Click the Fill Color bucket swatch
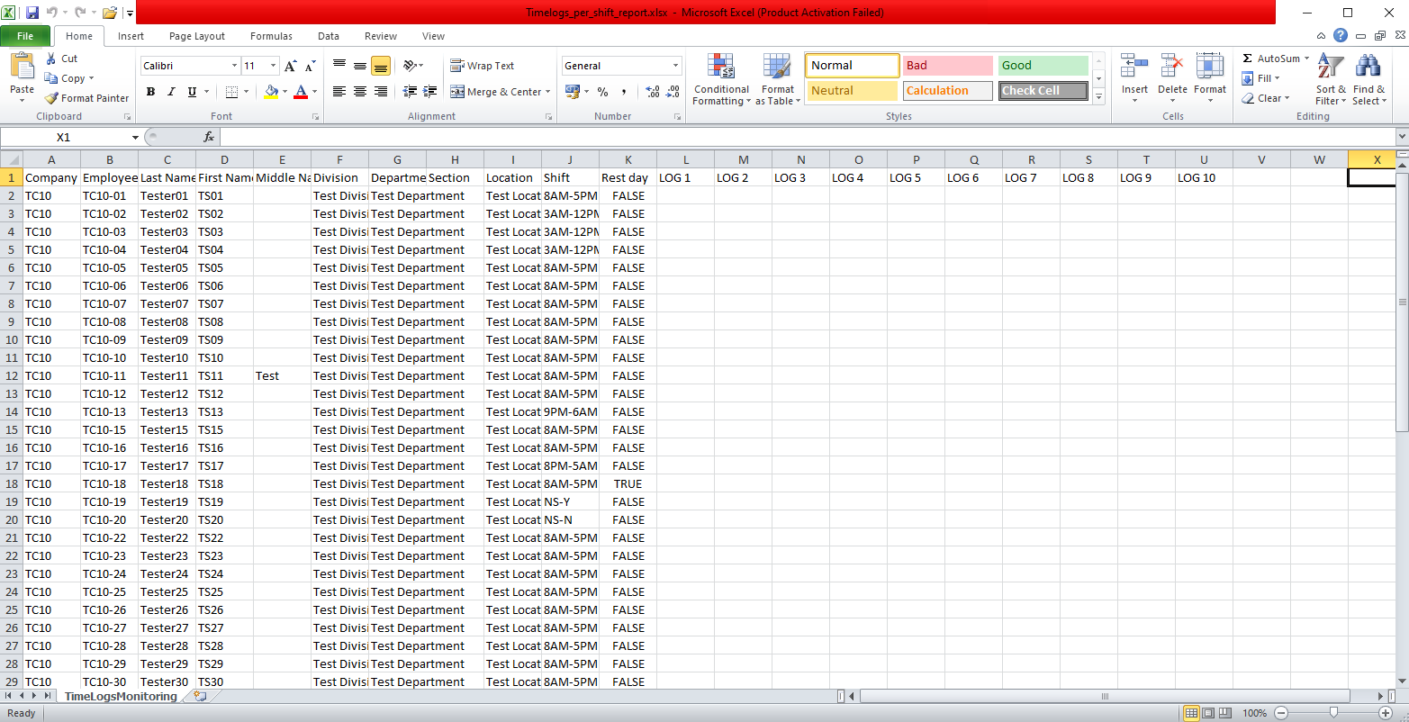Screen dimensions: 1409x722 (x=271, y=92)
